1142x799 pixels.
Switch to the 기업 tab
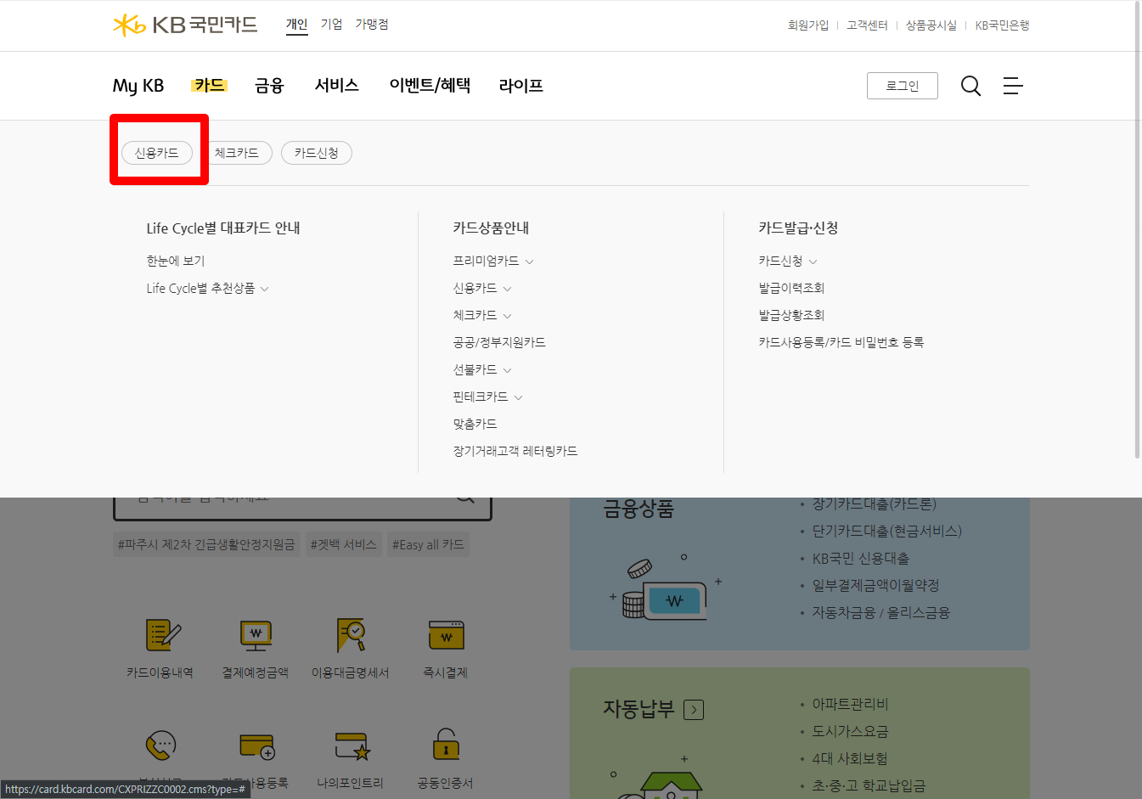(331, 24)
